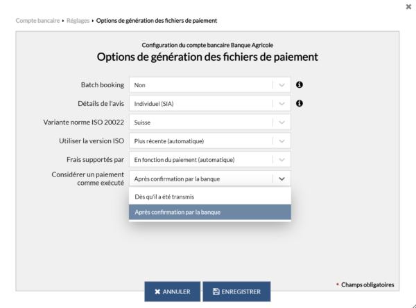The width and height of the screenshot is (416, 308).
Task: Save settings with the Enregistrer button
Action: point(236,291)
